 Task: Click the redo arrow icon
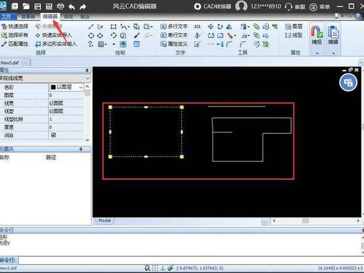click(83, 7)
